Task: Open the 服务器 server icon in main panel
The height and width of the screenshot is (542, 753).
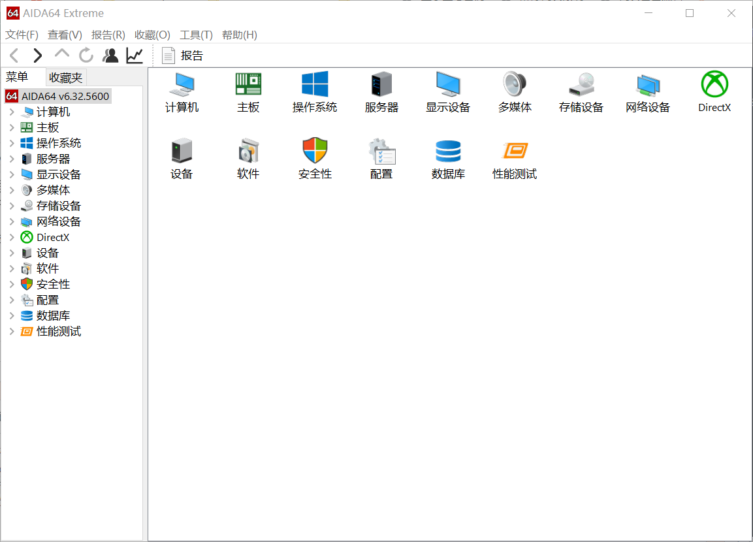Action: 381,84
